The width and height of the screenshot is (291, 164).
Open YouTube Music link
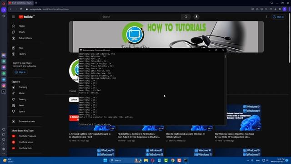pyautogui.click(x=26, y=142)
